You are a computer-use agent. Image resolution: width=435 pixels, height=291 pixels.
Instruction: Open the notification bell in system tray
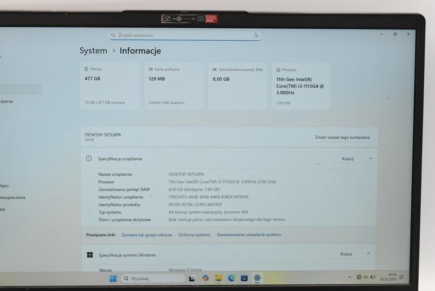point(401,277)
